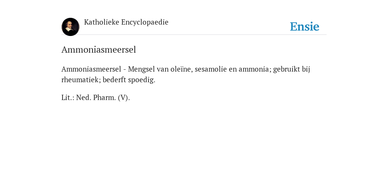Viewport: 388px width, 194px height.
Task: Click the word sesamolie in the text
Action: pyautogui.click(x=211, y=69)
